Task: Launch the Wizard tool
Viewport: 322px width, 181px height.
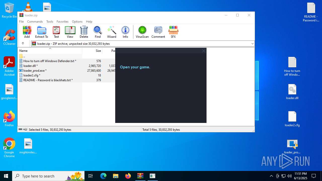Action: (x=112, y=32)
